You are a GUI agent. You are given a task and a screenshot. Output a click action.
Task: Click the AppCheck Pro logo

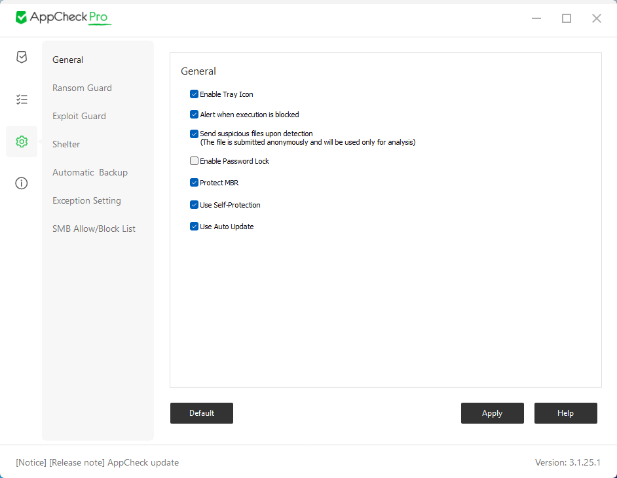[x=63, y=17]
